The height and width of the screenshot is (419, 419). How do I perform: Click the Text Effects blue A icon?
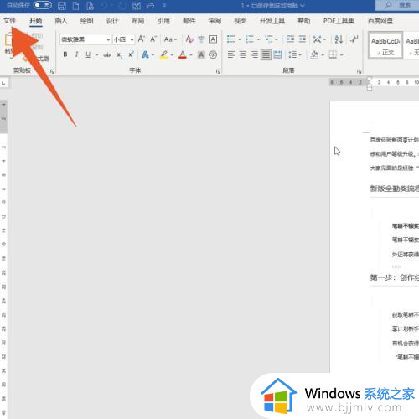click(x=145, y=54)
